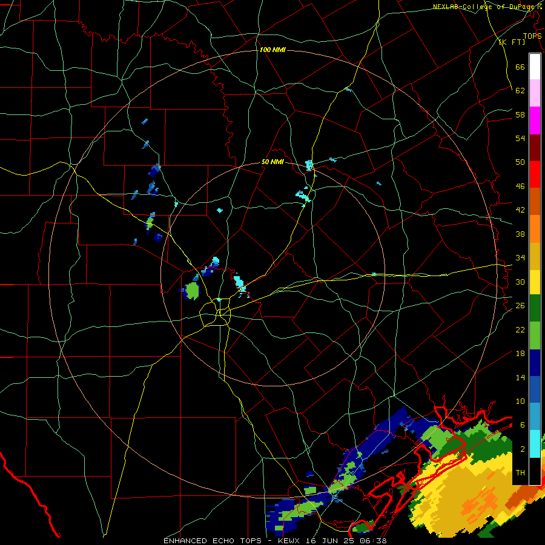Select the light green legend swatch

[x=535, y=335]
